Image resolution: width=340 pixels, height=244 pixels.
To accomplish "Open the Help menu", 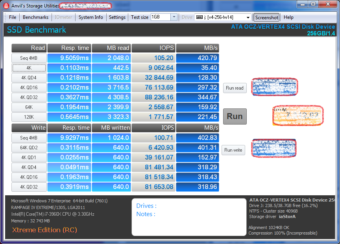I will [x=288, y=17].
